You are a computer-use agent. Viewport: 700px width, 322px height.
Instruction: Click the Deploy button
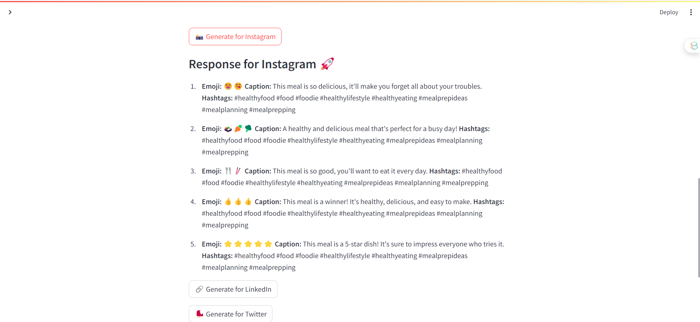[668, 12]
